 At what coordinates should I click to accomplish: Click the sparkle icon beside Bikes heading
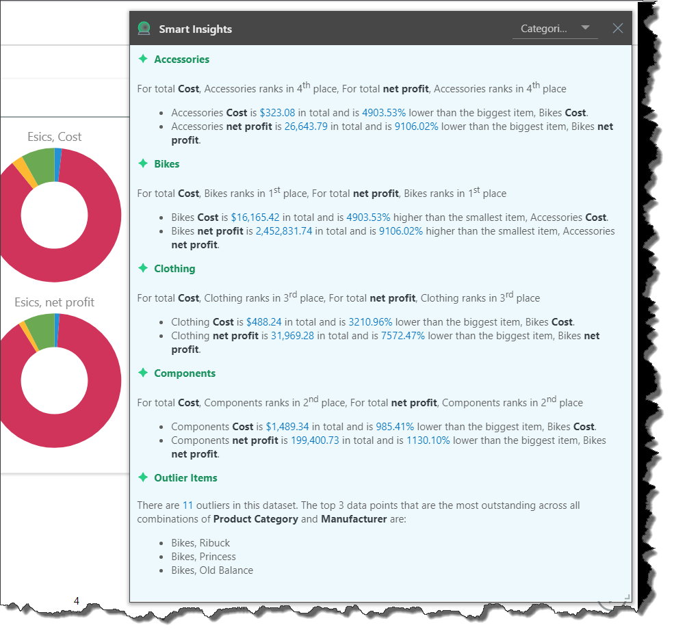tap(142, 163)
